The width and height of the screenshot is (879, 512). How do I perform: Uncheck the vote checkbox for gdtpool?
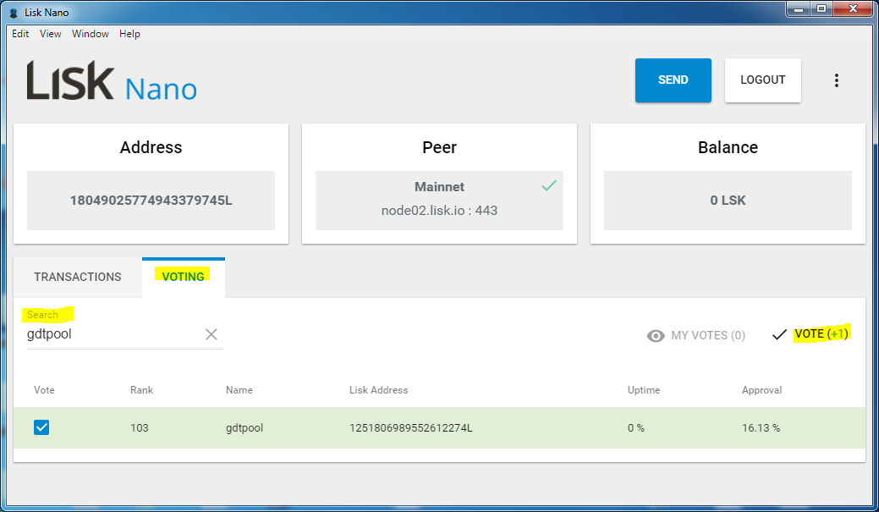click(41, 427)
